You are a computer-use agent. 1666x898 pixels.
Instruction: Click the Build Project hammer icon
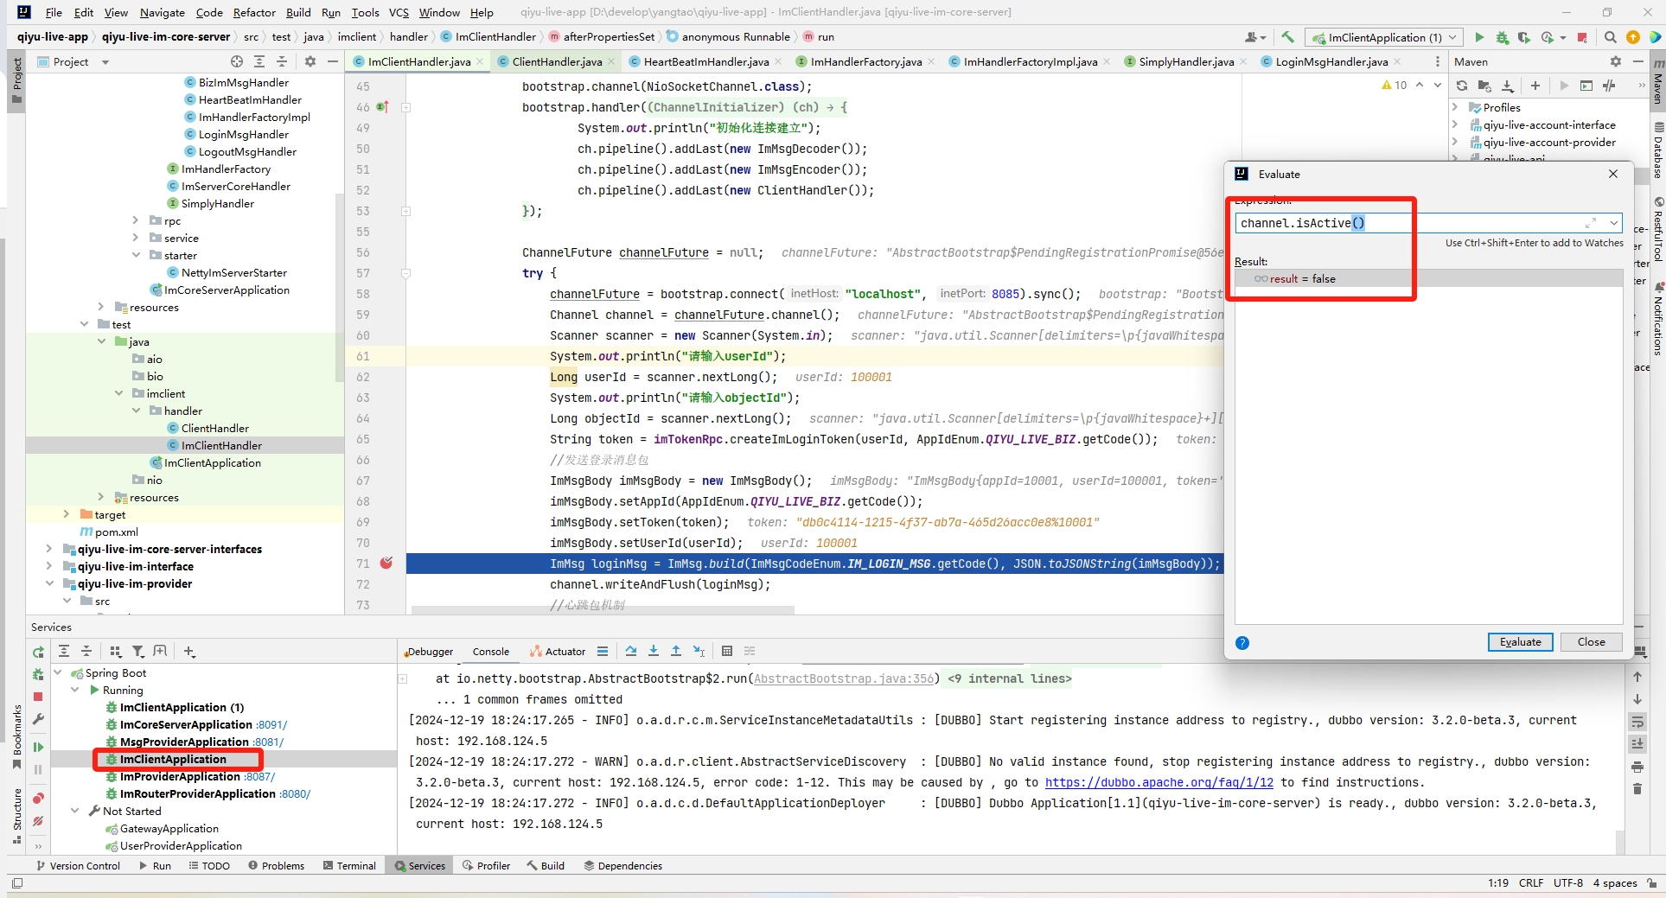(x=1288, y=37)
